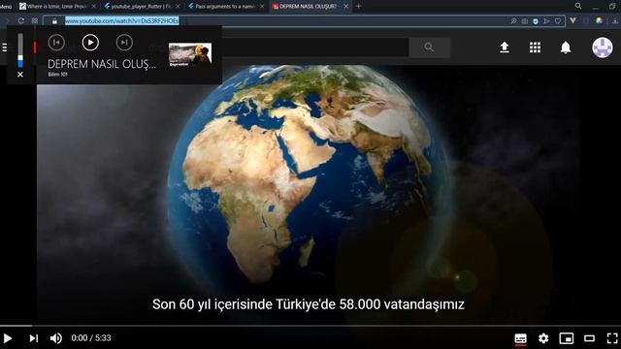Open the YouTube apps grid menu
Viewport: 621px width, 349px height.
pyautogui.click(x=535, y=48)
